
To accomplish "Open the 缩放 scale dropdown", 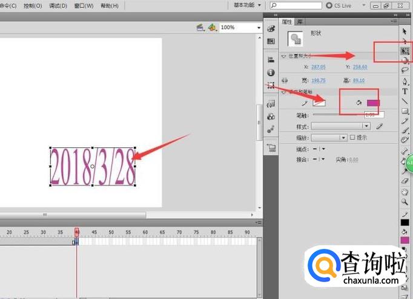I will point(343,138).
